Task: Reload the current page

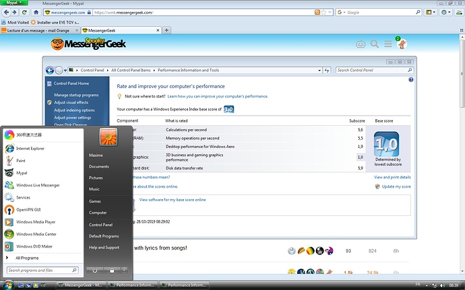Action: 25,12
